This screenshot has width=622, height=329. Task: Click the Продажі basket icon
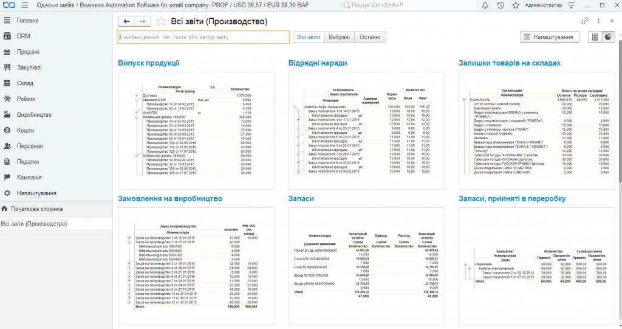tap(7, 52)
